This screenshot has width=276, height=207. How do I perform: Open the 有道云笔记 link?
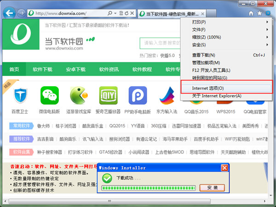[146, 139]
